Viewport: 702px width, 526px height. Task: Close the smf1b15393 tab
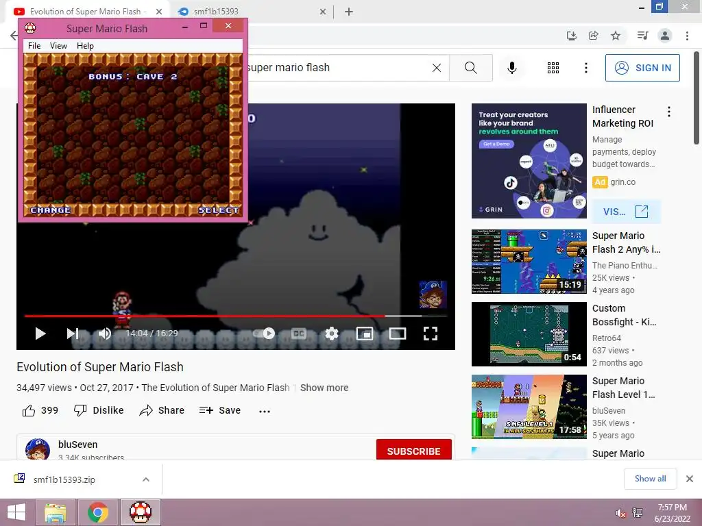pyautogui.click(x=323, y=12)
